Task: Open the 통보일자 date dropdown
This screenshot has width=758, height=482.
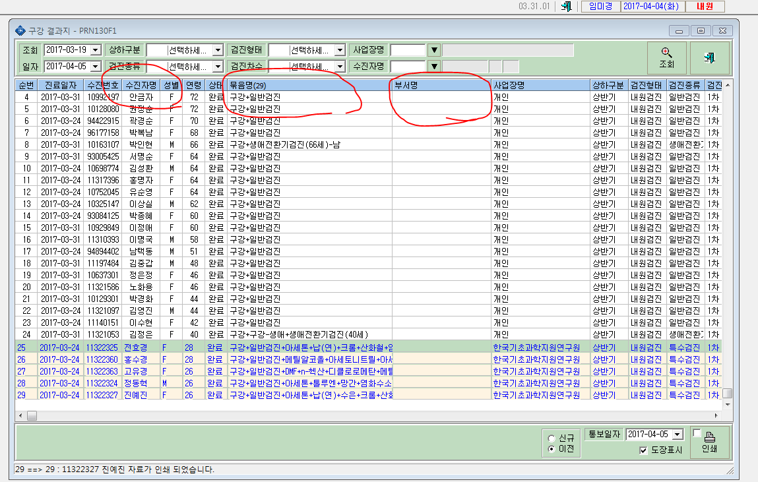Action: (x=678, y=434)
